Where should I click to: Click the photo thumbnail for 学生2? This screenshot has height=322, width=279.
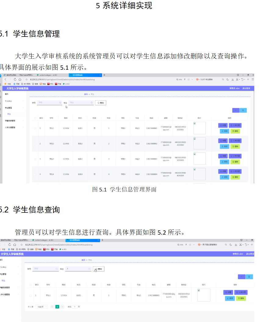click(199, 143)
